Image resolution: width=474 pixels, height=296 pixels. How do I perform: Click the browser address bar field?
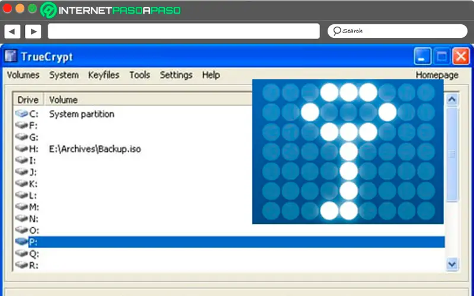tap(184, 31)
